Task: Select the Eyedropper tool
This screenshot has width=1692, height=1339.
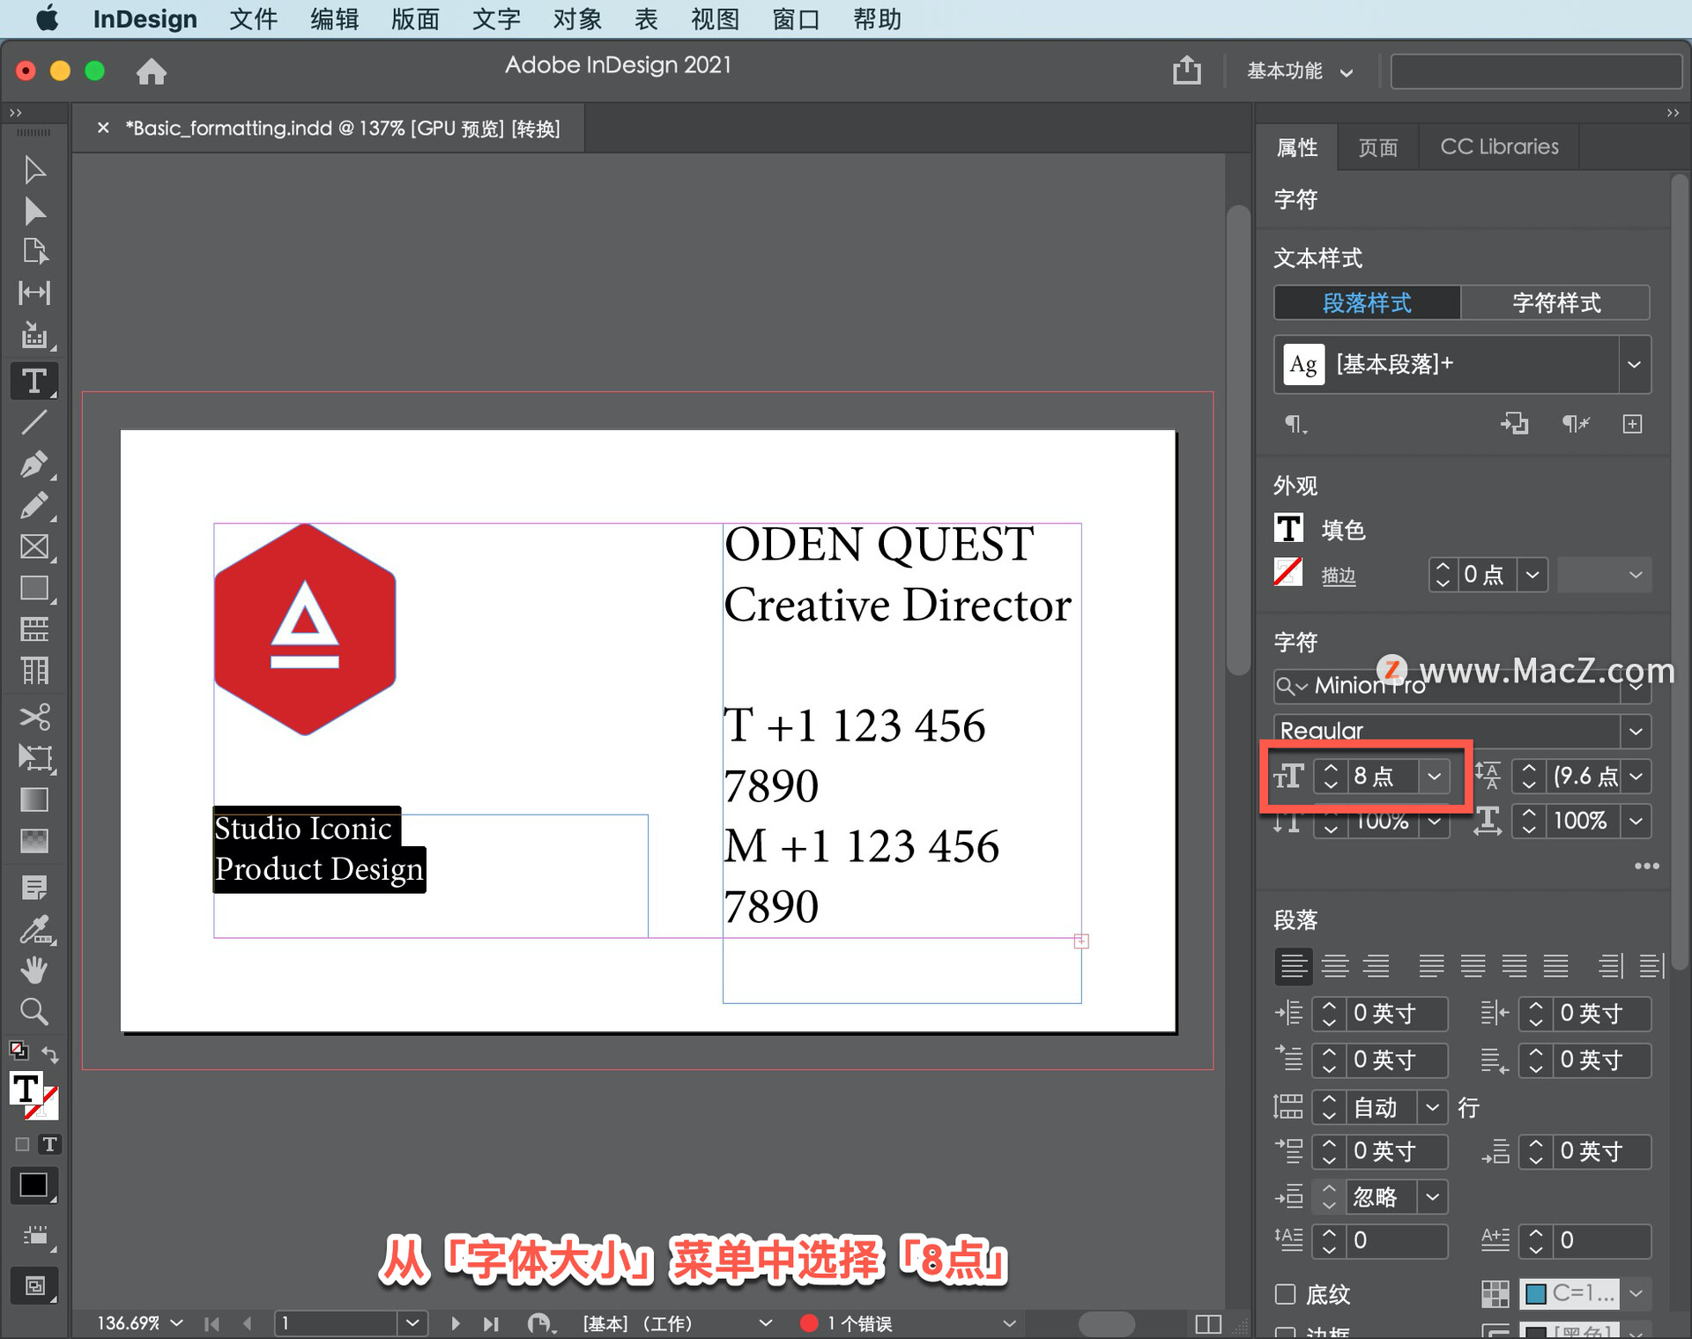Action: coord(33,929)
